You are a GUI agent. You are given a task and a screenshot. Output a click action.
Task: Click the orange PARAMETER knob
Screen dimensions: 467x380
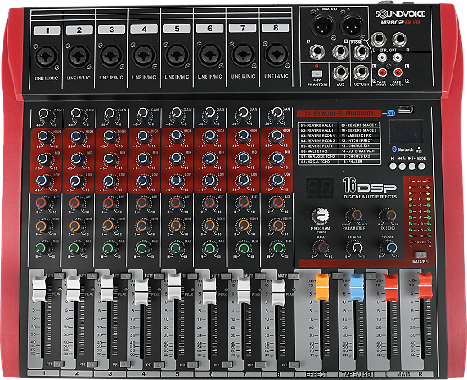tap(355, 215)
